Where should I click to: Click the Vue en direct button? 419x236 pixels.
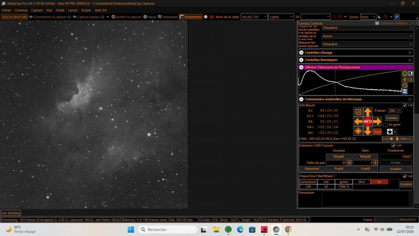(x=14, y=17)
